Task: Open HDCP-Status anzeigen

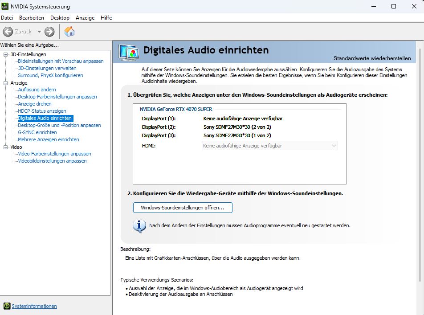Action: click(42, 111)
